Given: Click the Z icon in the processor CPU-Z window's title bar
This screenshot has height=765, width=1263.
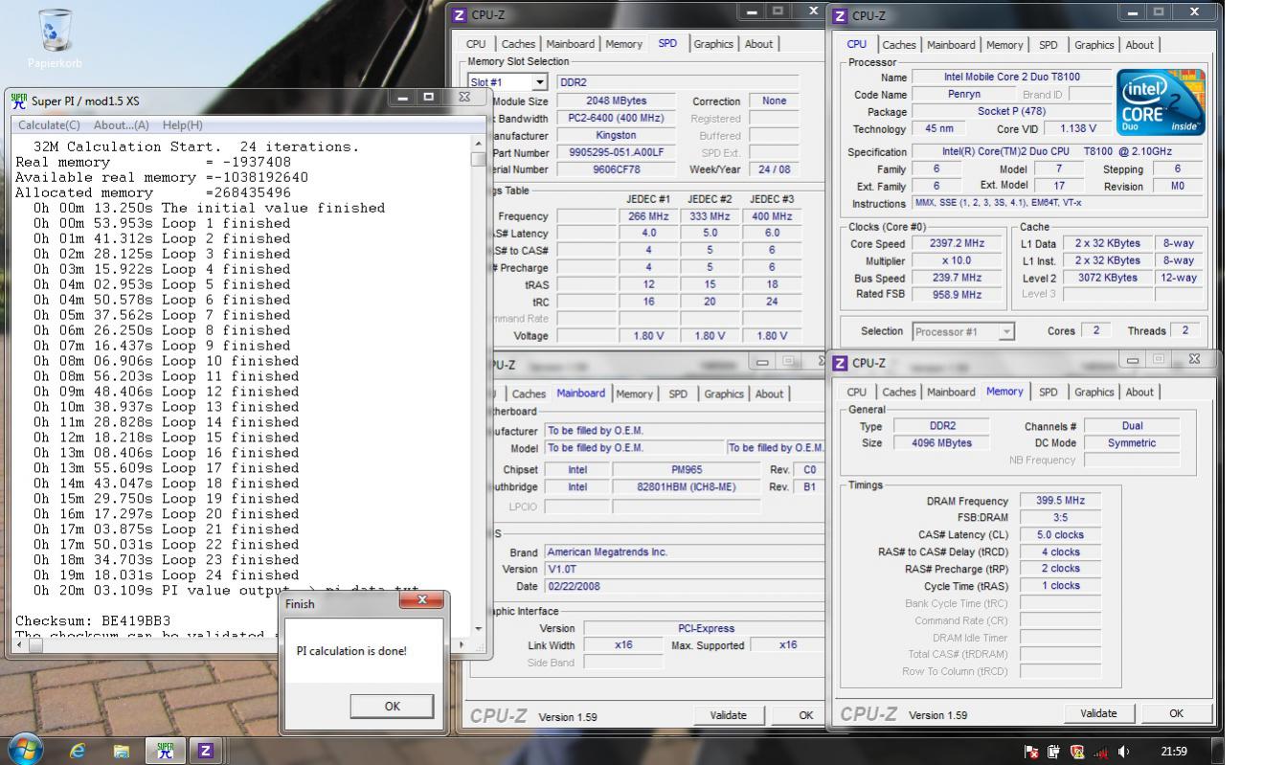Looking at the screenshot, I should click(x=840, y=15).
